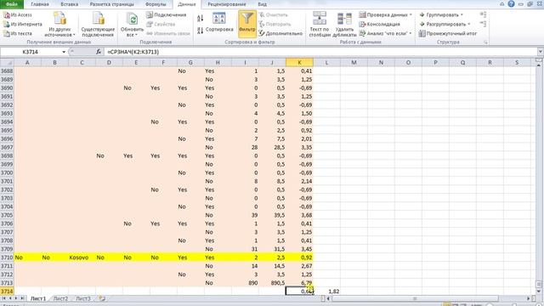Sort ascending A to Z icon

coord(201,19)
